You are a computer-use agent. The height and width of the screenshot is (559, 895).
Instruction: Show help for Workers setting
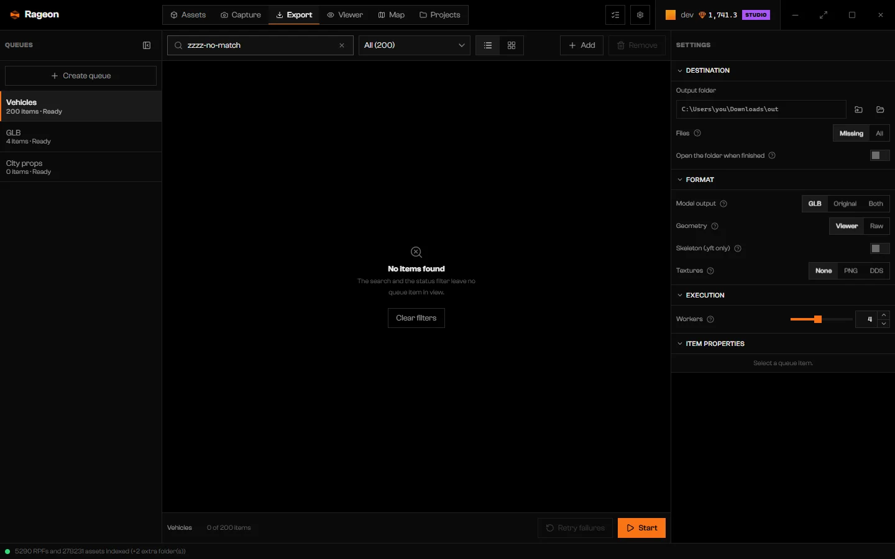pyautogui.click(x=710, y=319)
